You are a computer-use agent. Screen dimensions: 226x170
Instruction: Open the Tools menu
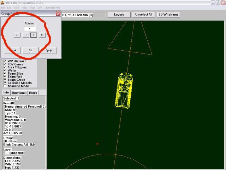(x=24, y=7)
